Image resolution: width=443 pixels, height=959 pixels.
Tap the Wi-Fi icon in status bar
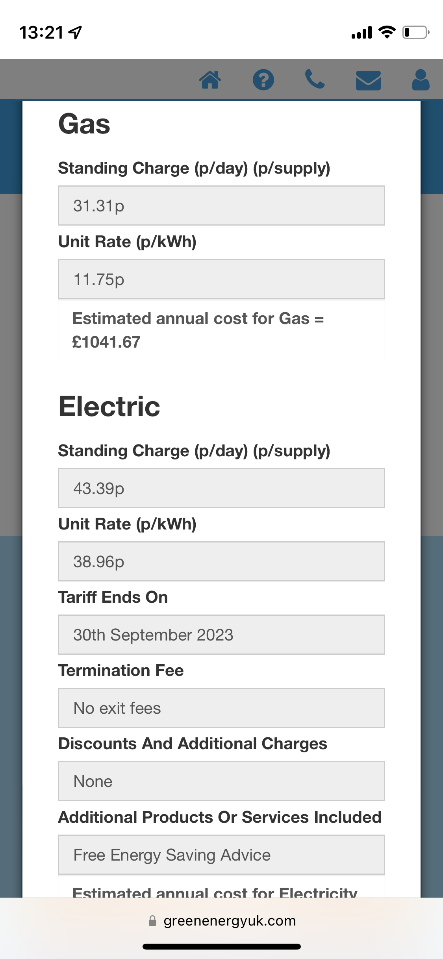tap(387, 32)
